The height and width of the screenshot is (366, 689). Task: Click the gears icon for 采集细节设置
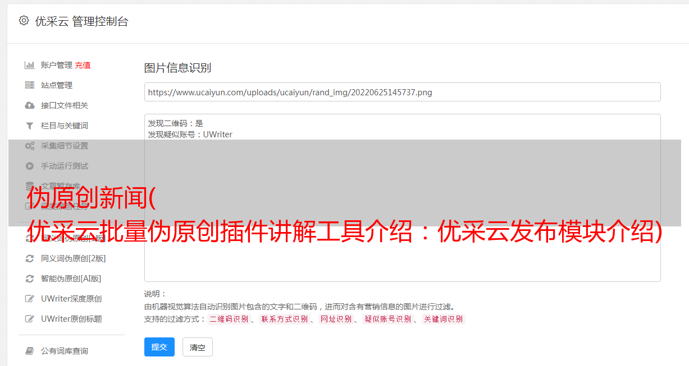[x=30, y=146]
